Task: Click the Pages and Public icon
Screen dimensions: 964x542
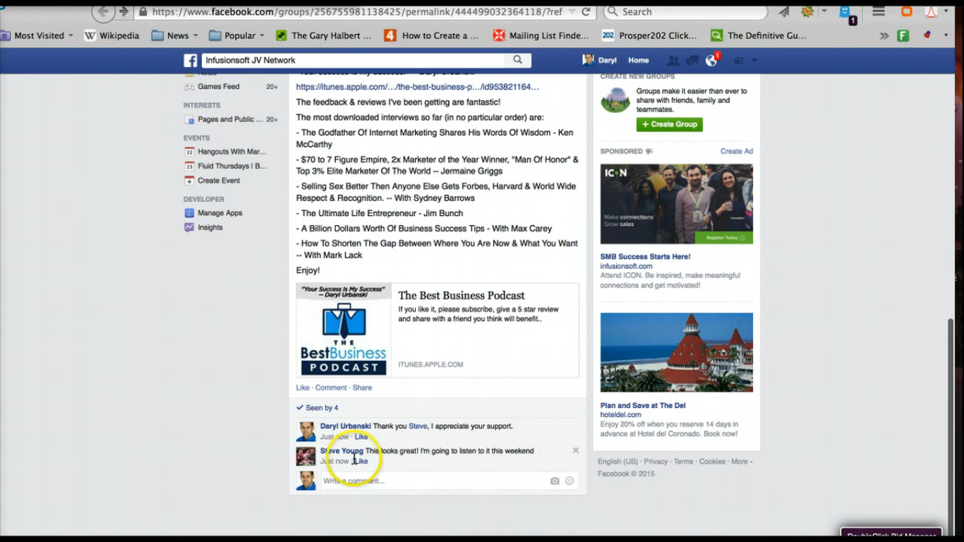Action: point(189,120)
